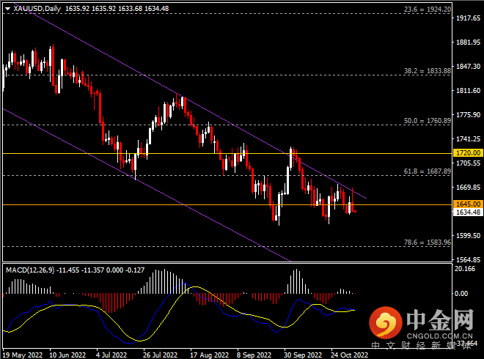Click the price axis value 1564.85
The width and height of the screenshot is (484, 359).
click(469, 259)
